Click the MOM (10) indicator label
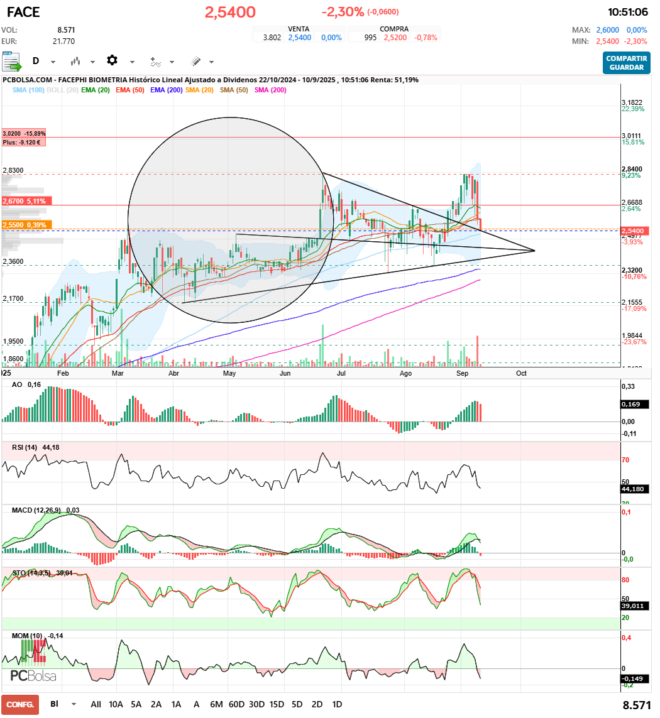This screenshot has width=660, height=718. 37,636
